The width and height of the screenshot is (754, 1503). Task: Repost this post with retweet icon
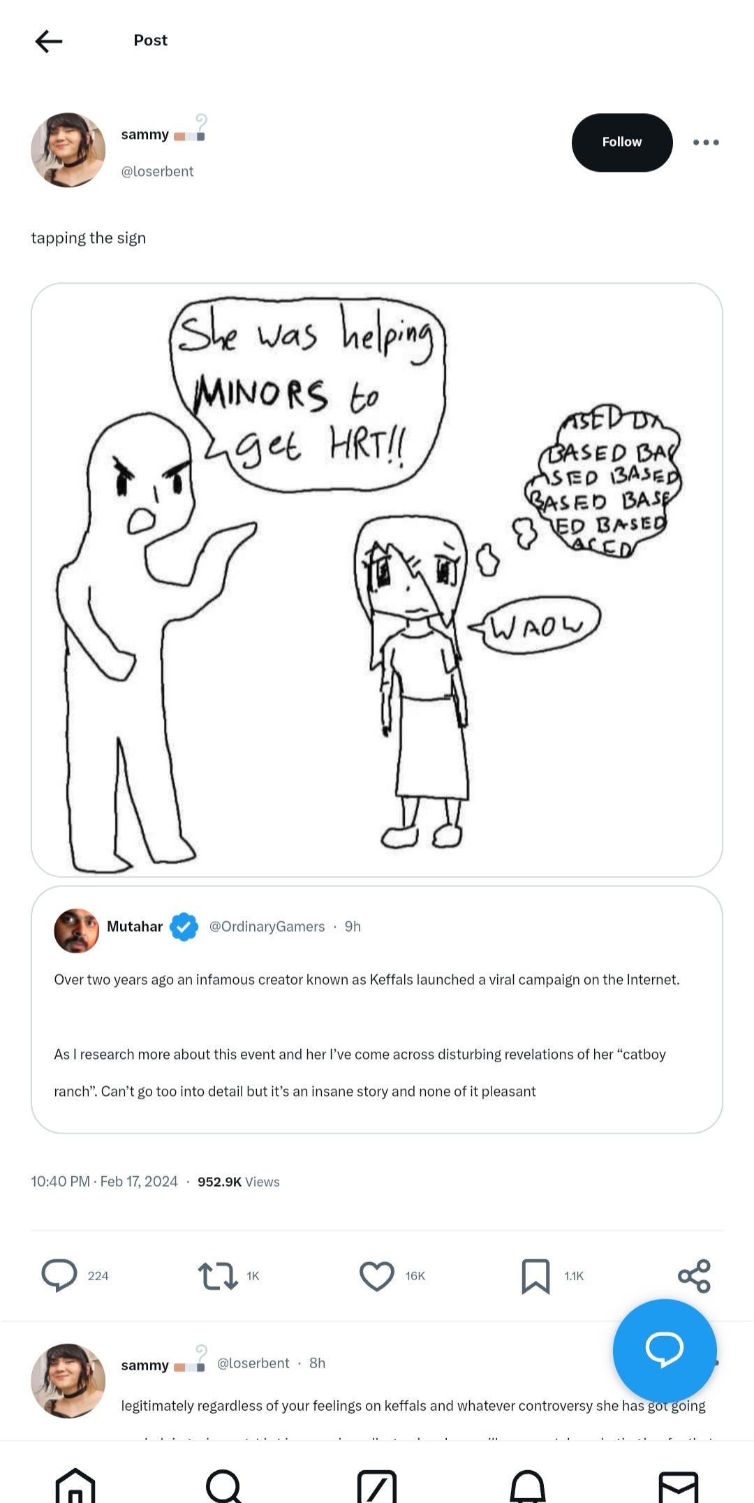click(x=218, y=1275)
